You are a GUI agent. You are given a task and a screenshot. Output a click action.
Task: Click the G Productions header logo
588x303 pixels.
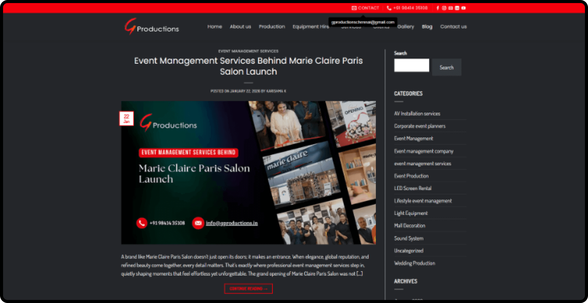[152, 27]
